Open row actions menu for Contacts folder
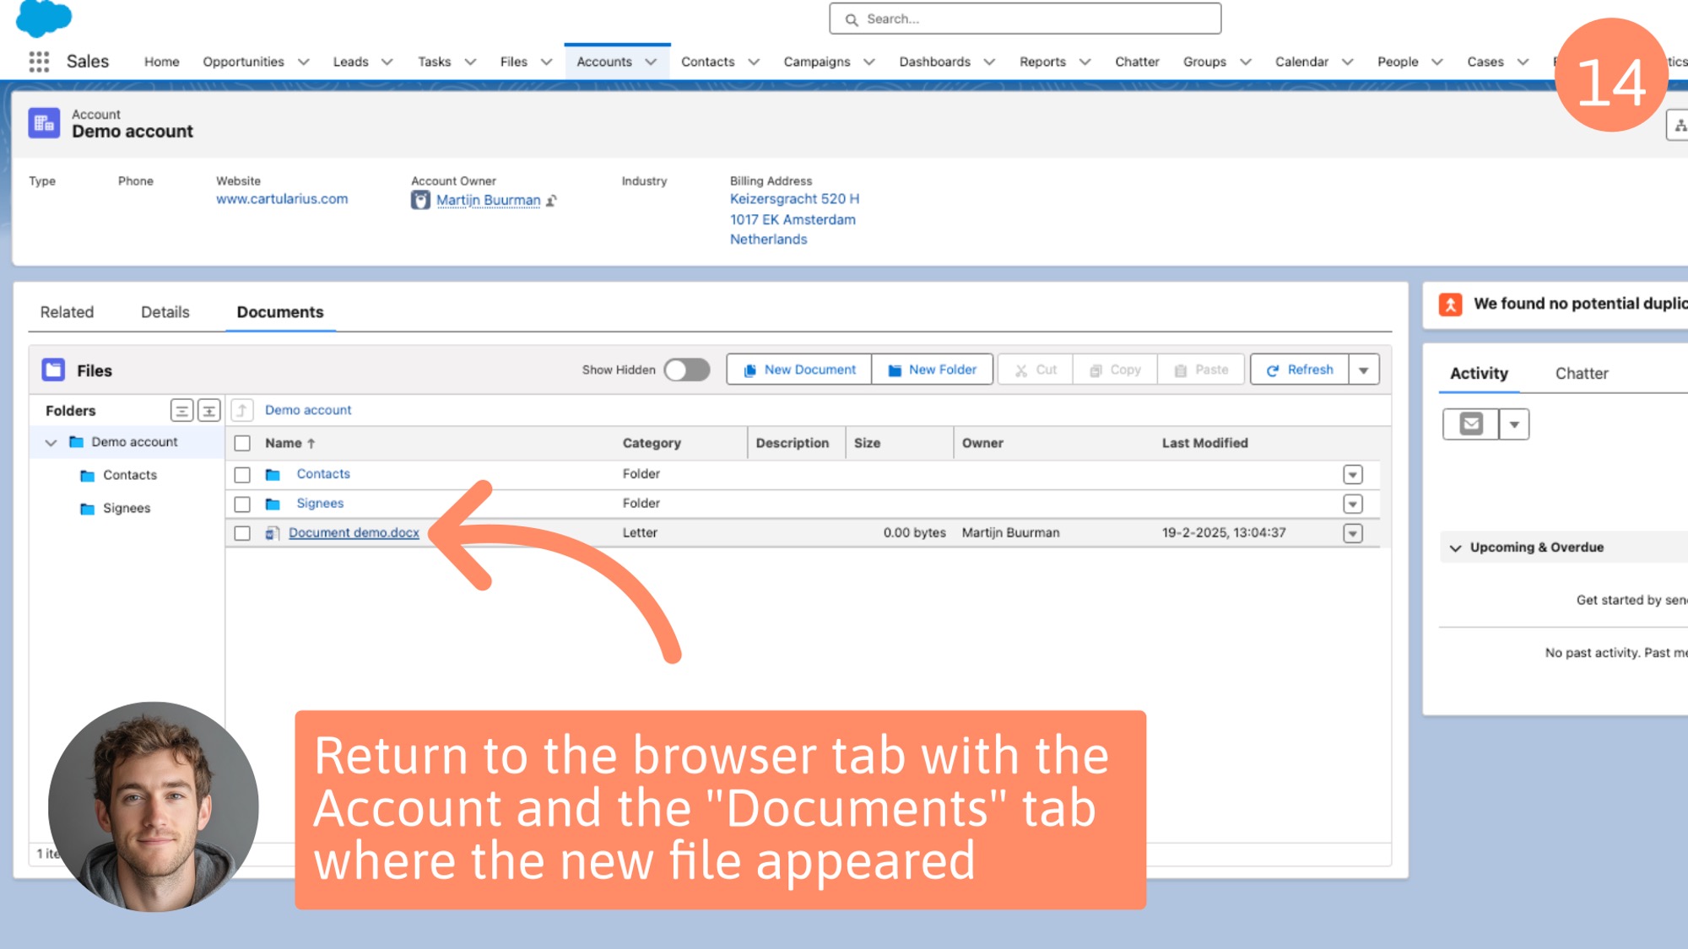 click(1353, 475)
